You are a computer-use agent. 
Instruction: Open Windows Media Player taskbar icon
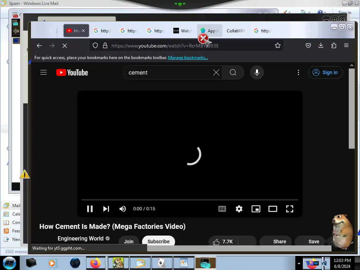pyautogui.click(x=52, y=263)
